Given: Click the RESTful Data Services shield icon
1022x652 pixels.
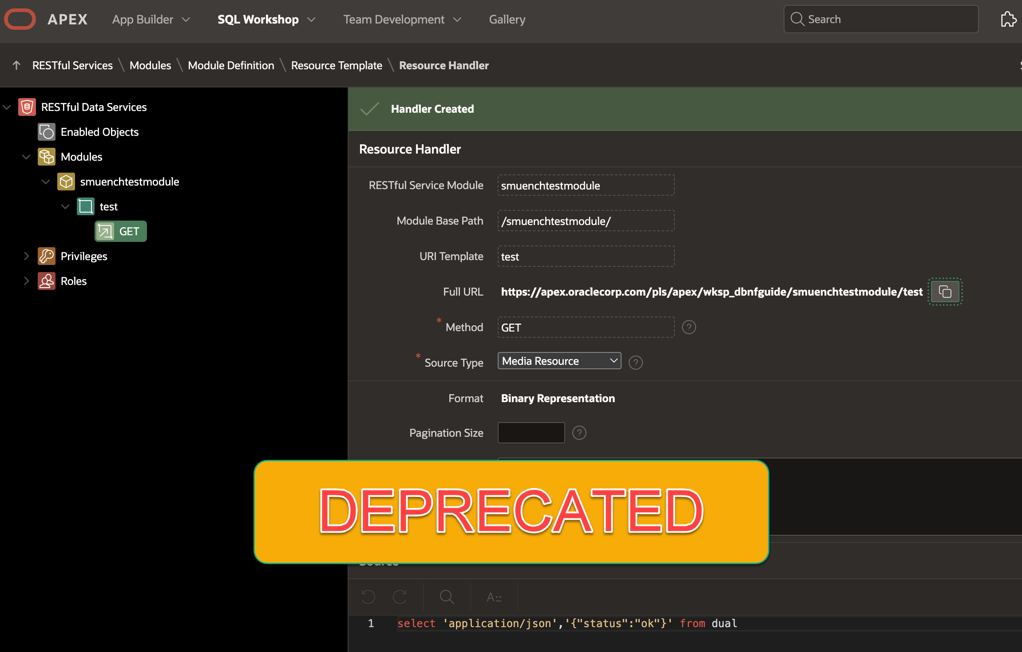Looking at the screenshot, I should point(27,107).
